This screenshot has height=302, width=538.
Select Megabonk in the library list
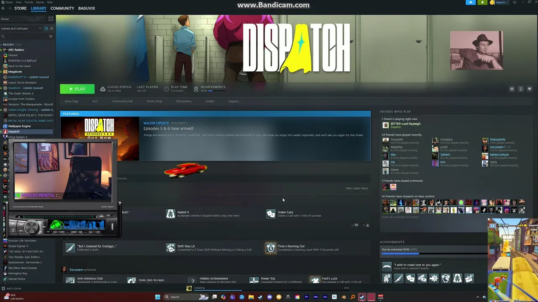click(15, 72)
